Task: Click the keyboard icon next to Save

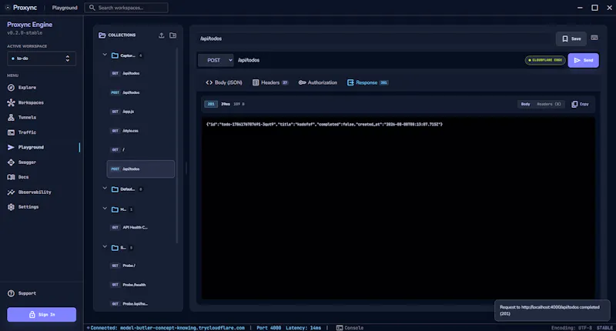Action: pyautogui.click(x=594, y=38)
